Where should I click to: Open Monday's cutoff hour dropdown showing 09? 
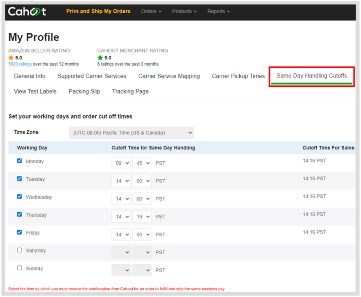click(x=121, y=163)
